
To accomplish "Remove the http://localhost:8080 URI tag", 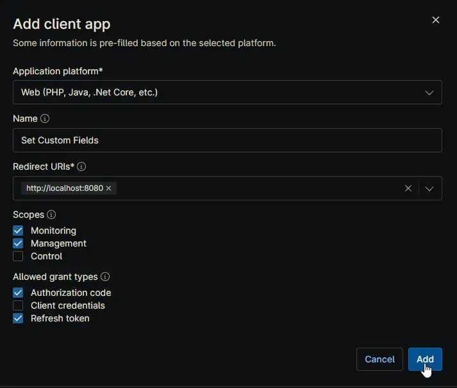I will pos(109,188).
